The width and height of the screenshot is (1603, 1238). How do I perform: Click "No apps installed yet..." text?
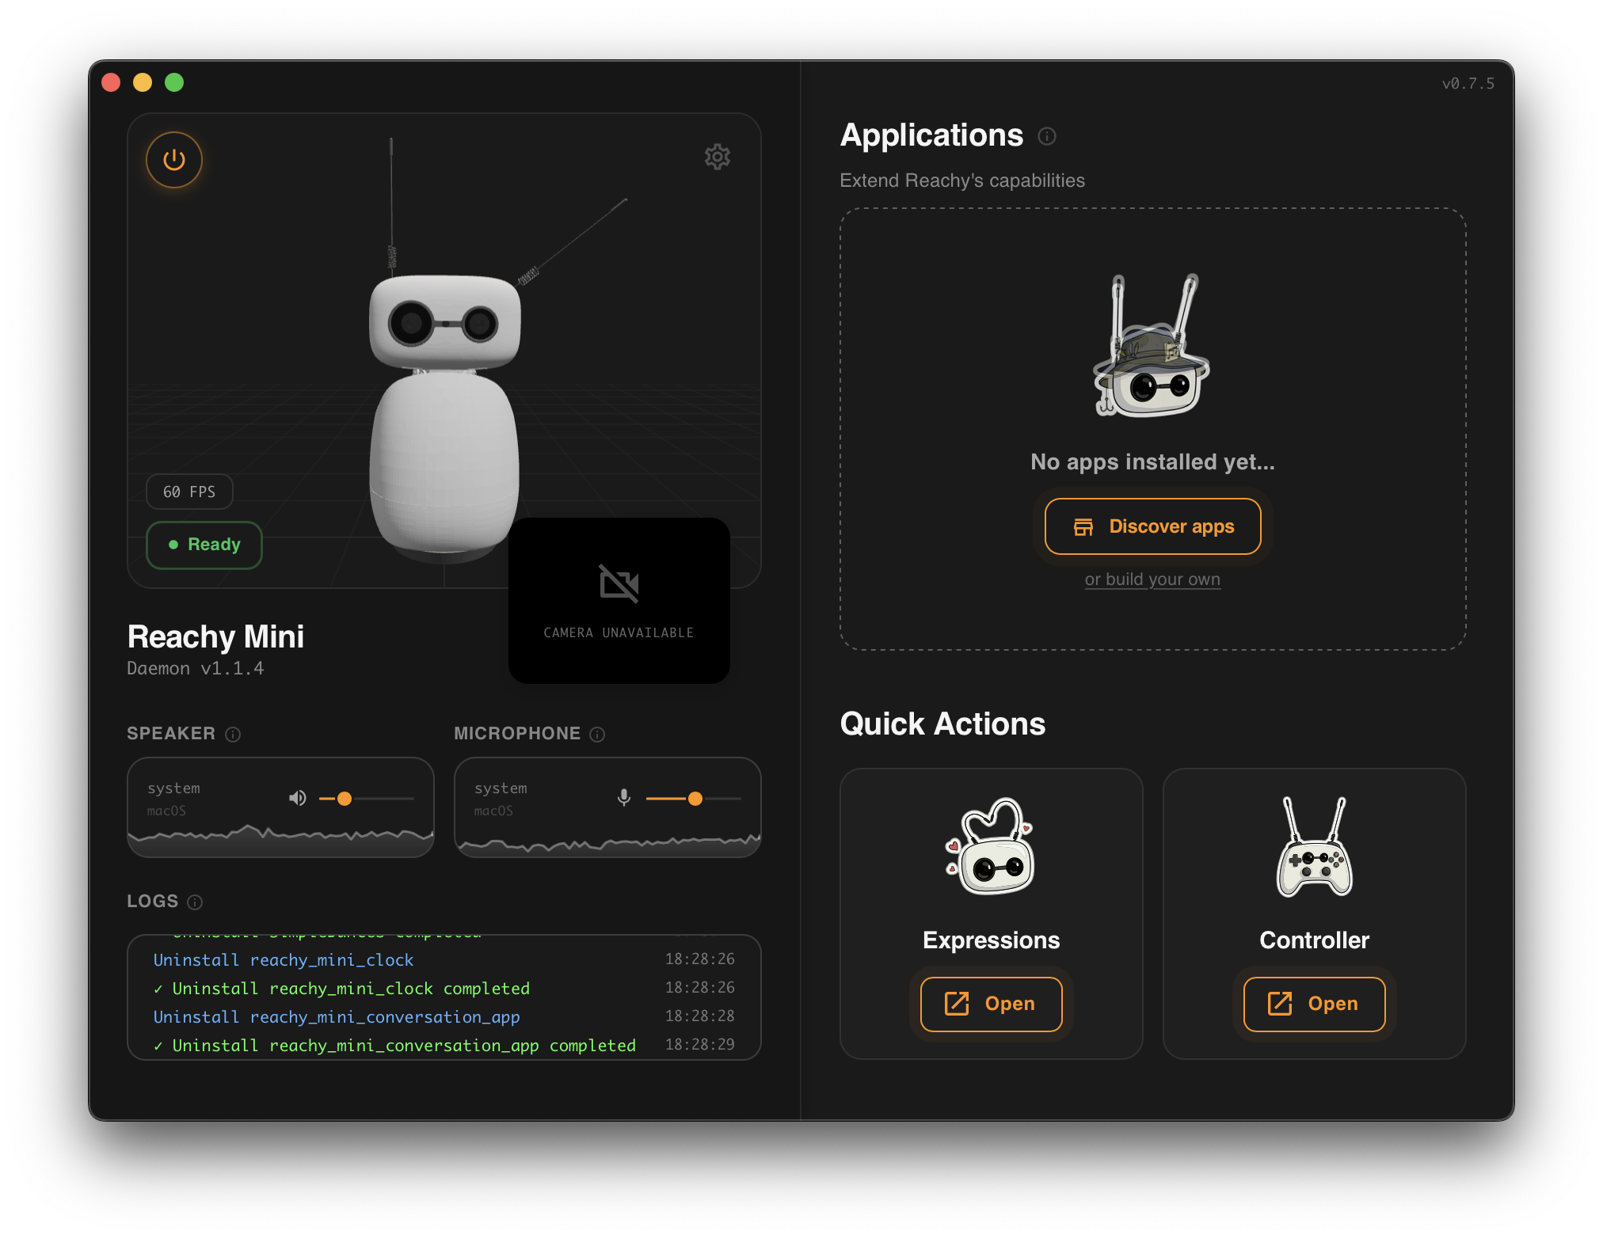[1152, 462]
